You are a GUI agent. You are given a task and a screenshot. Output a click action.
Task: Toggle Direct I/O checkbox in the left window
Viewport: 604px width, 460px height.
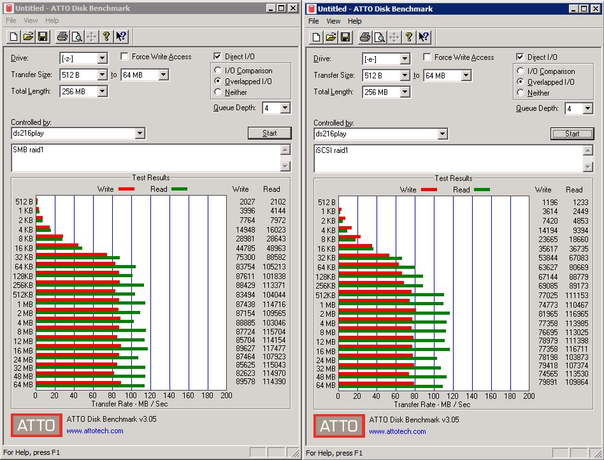coord(217,57)
